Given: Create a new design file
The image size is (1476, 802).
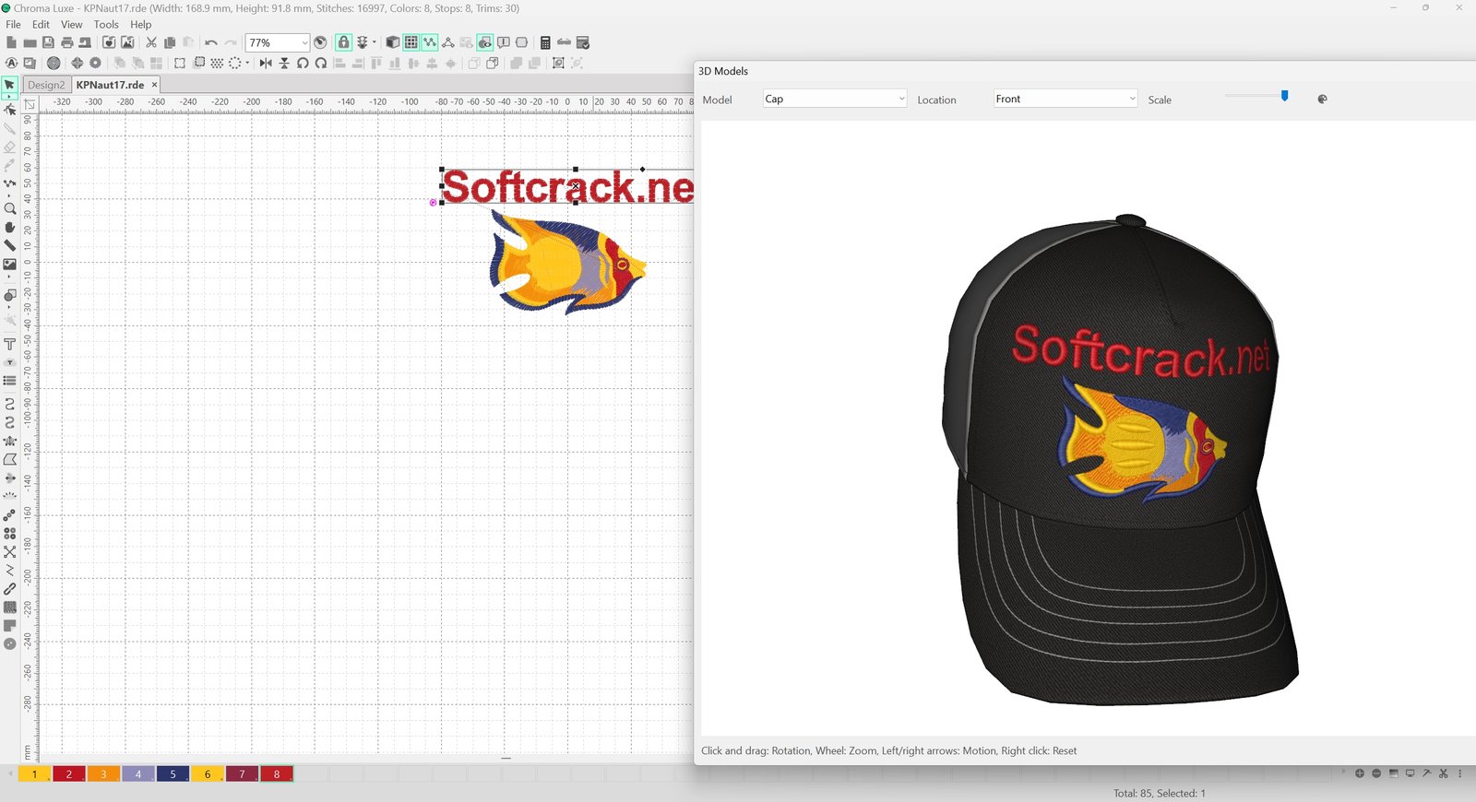Looking at the screenshot, I should click(x=11, y=42).
